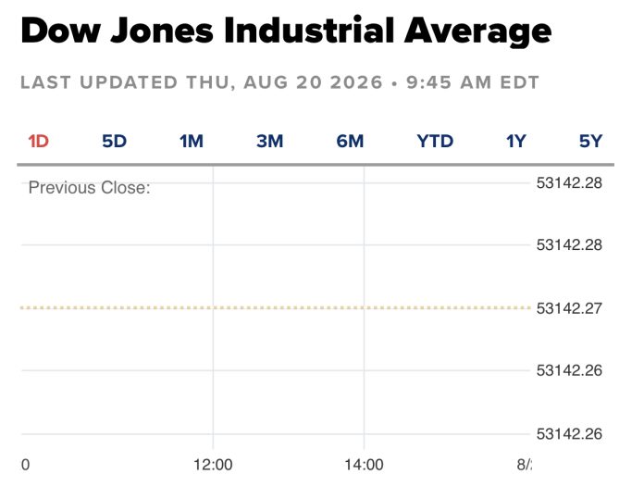Click the last updated timestamp text
The image size is (644, 499).
click(279, 82)
